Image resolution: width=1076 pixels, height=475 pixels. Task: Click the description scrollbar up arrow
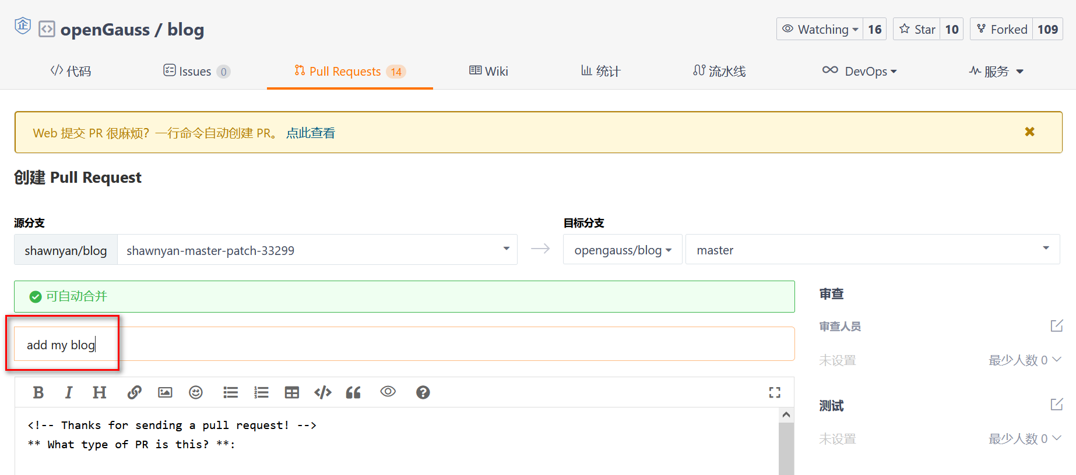click(x=786, y=414)
